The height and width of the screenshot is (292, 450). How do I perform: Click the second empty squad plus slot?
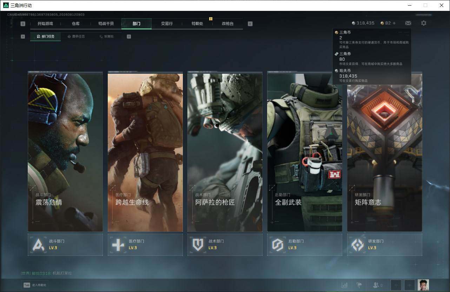point(409,285)
